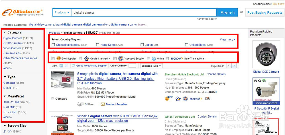Open the Onsite Checked dropdown arrow
Image resolution: width=285 pixels, height=135 pixels.
[x=110, y=58]
